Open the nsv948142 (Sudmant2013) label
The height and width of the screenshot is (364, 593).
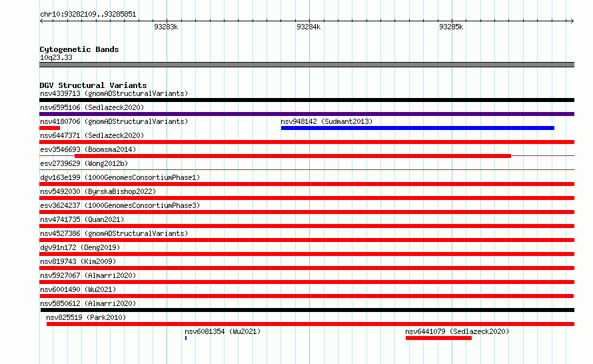pyautogui.click(x=326, y=121)
